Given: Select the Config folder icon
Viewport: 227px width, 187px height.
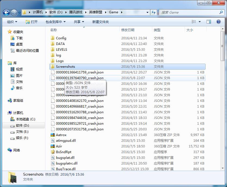Looking at the screenshot, I should (x=52, y=38).
